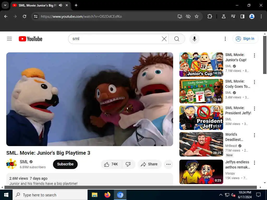Open a new browser tab
The image size is (267, 200).
[x=76, y=5]
